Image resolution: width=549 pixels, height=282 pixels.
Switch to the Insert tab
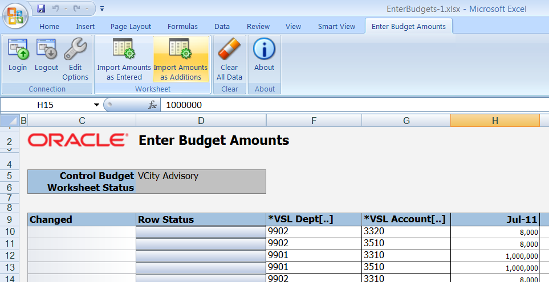[x=85, y=27]
